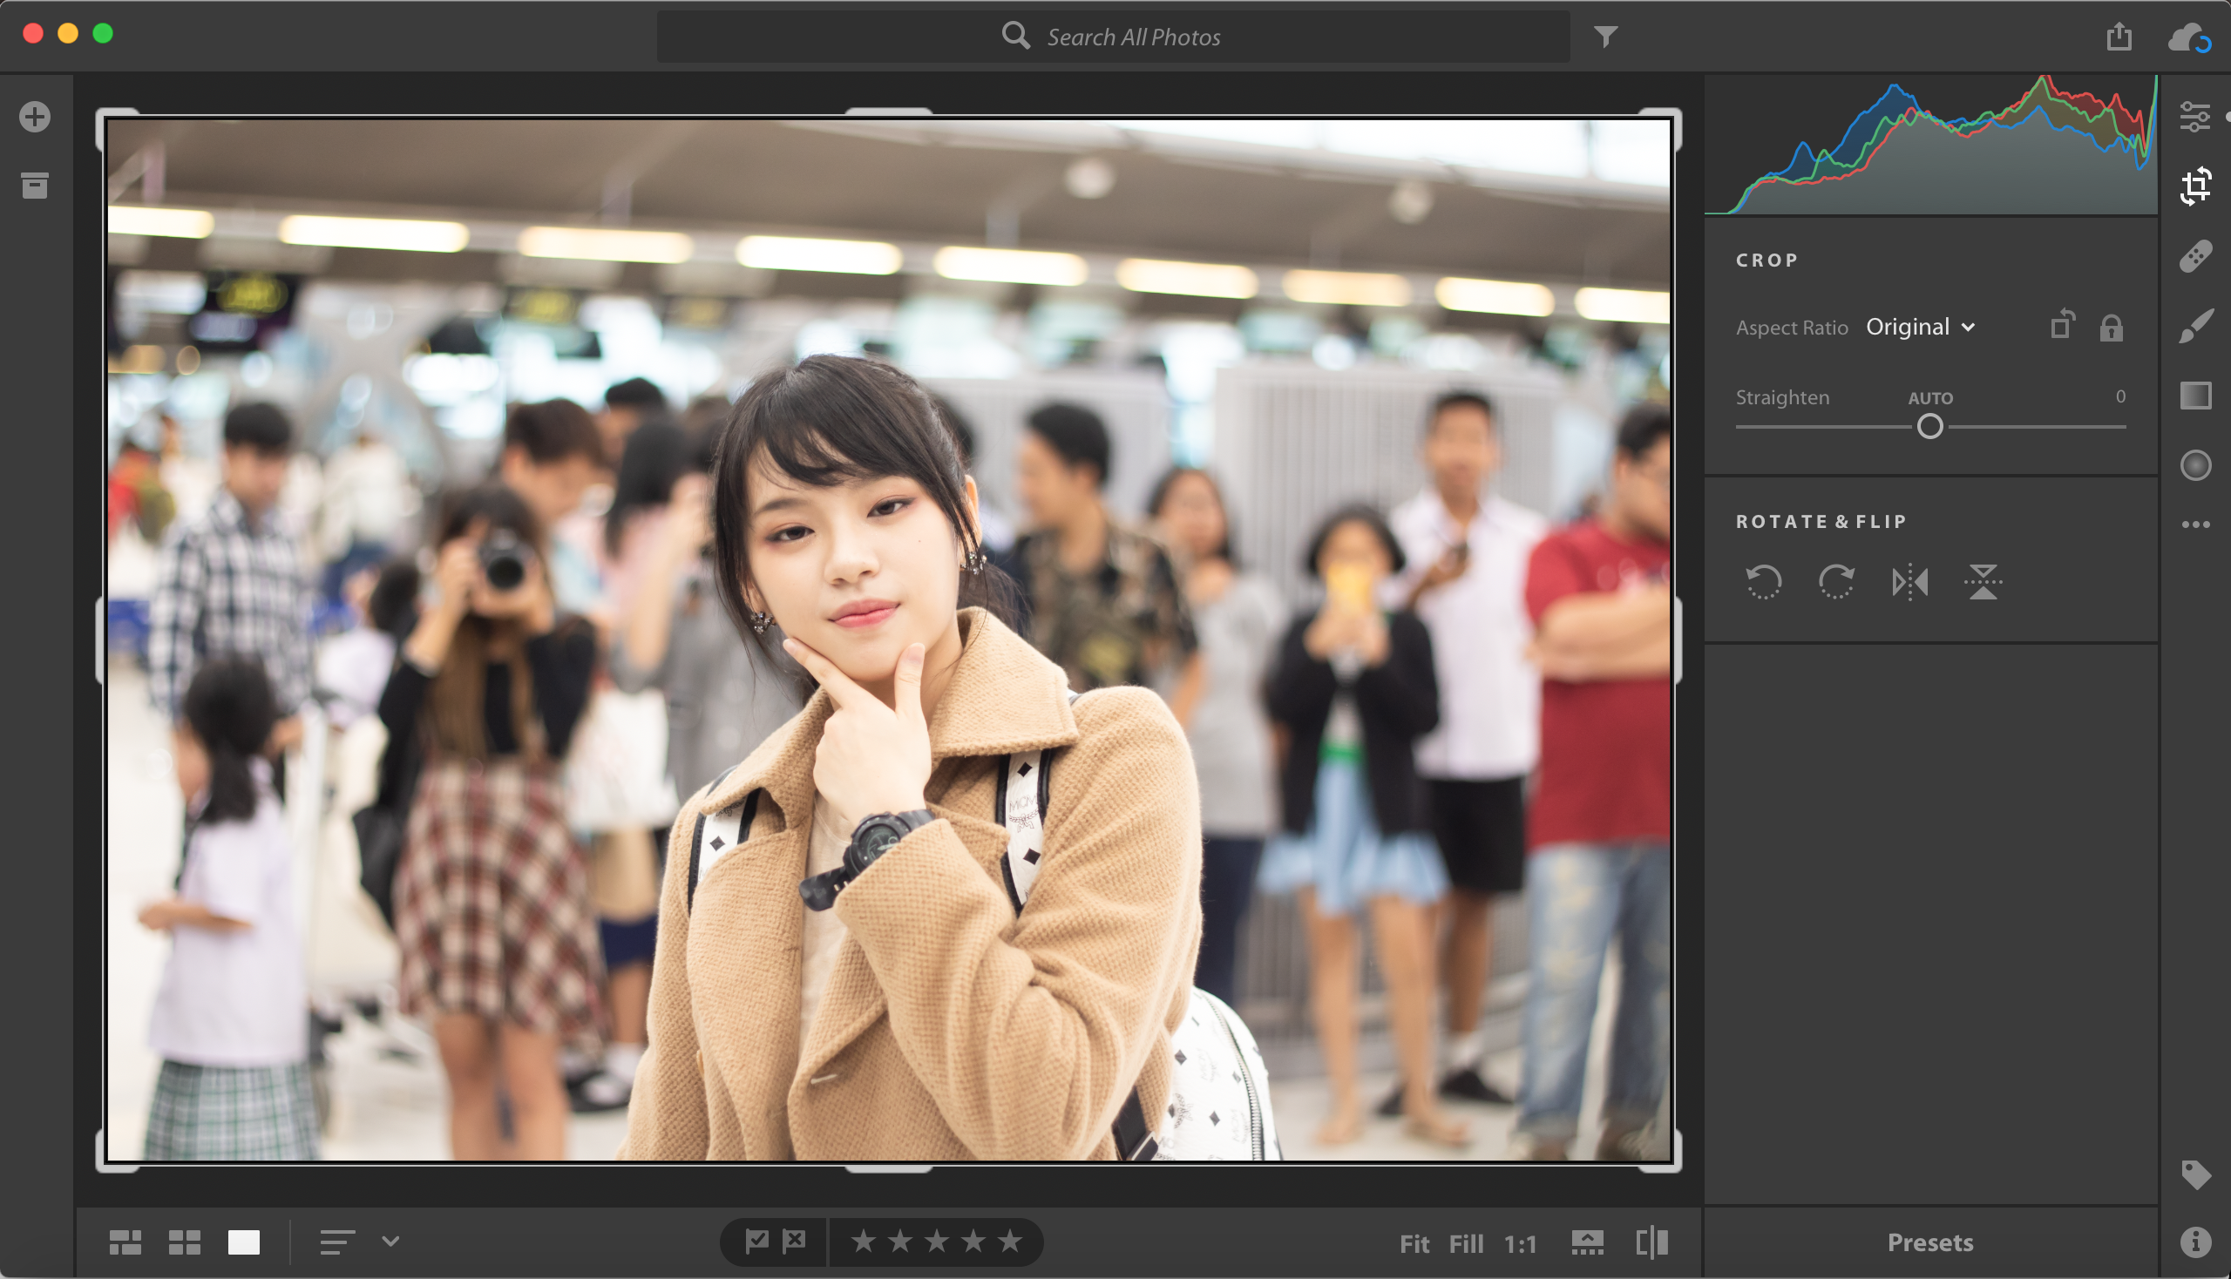This screenshot has width=2231, height=1279.
Task: Select the Radial Gradient tool
Action: tap(2195, 465)
